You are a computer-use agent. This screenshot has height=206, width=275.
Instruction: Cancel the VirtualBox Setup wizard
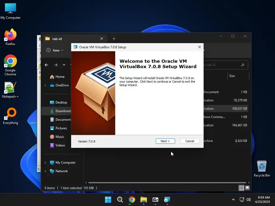(x=190, y=141)
